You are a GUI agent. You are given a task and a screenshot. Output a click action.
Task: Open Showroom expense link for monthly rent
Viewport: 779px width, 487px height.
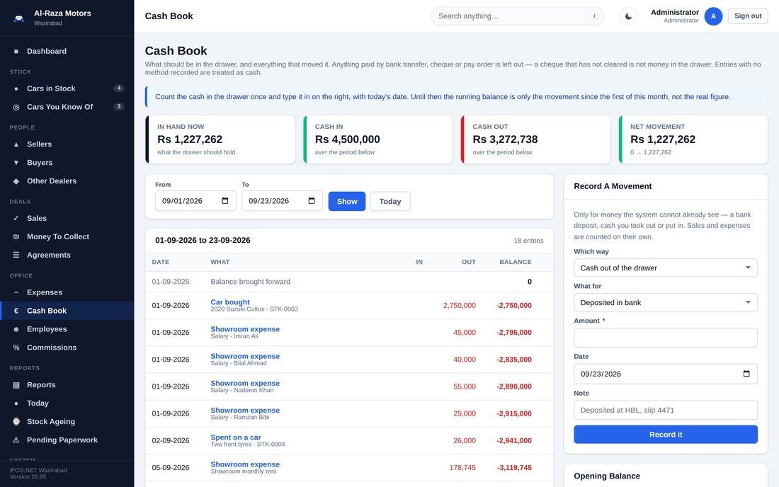pos(245,464)
